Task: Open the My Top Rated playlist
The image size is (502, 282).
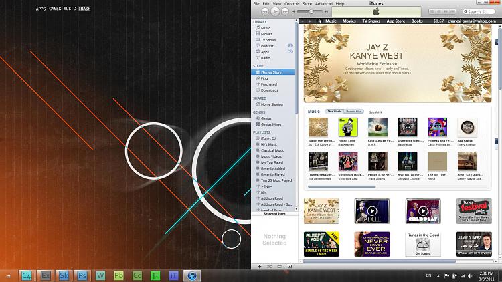Action: pyautogui.click(x=272, y=162)
